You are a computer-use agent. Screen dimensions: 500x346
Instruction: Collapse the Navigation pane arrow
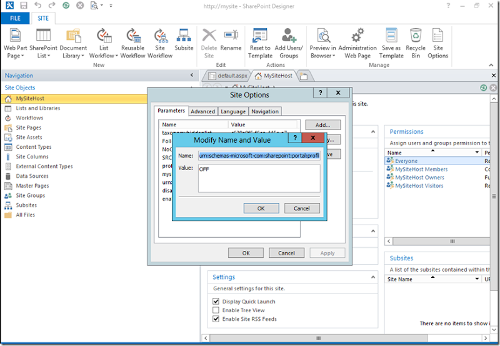pos(192,75)
